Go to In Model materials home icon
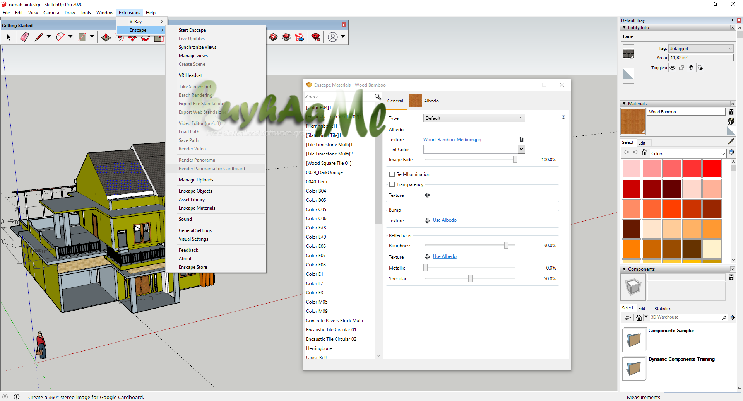The height and width of the screenshot is (401, 743). [x=644, y=153]
